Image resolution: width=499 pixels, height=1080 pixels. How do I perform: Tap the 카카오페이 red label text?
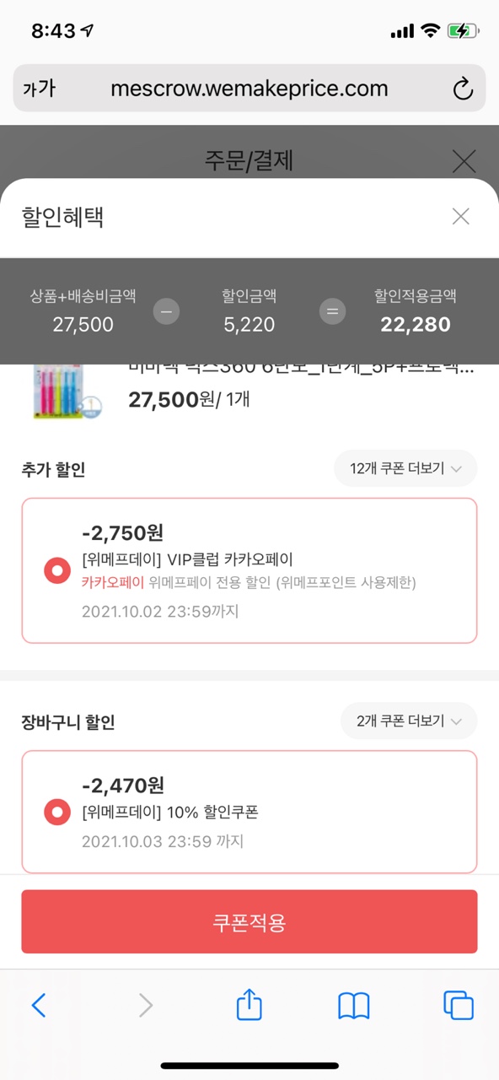click(113, 582)
